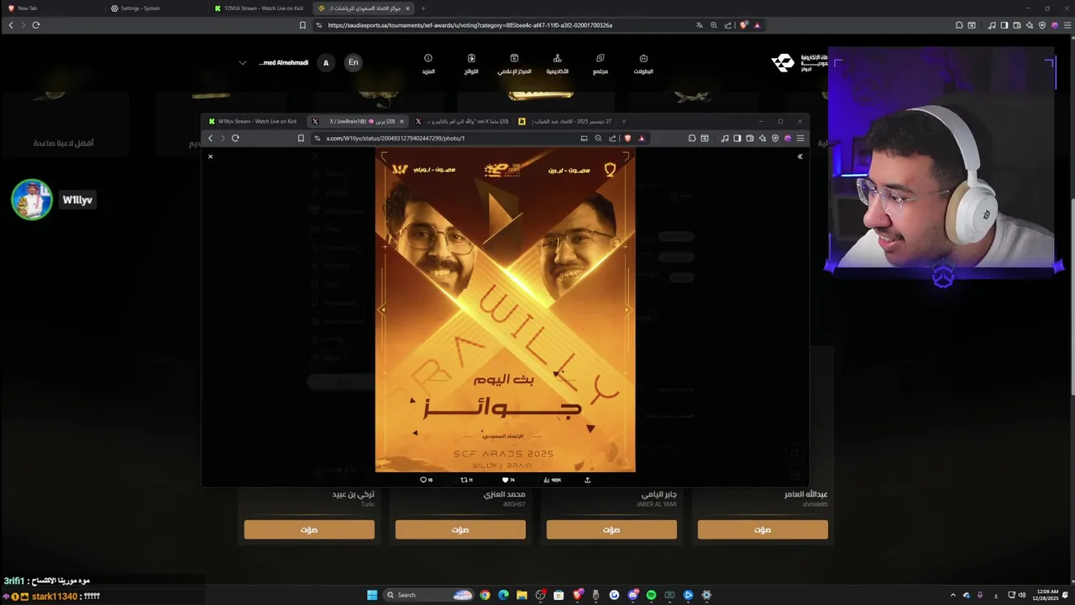Close the active SEF awards tab
The width and height of the screenshot is (1075, 605).
pos(408,8)
